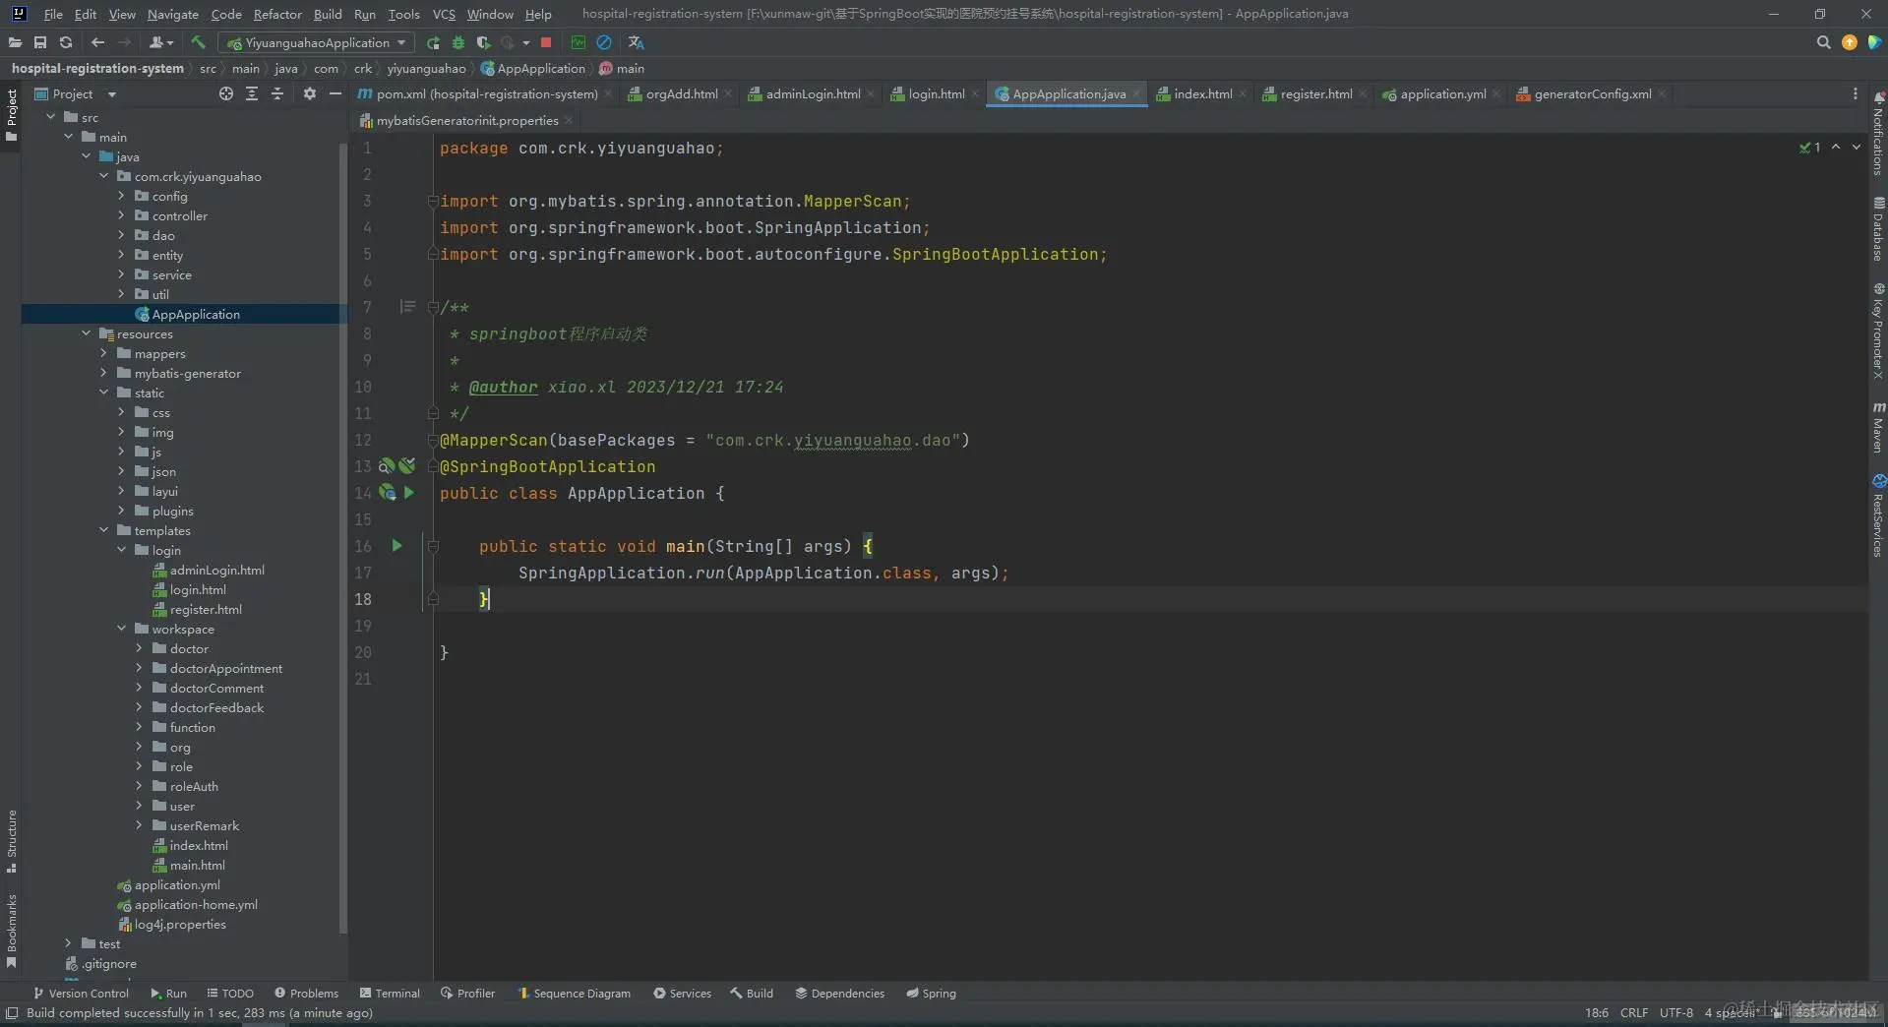Select adminLogin.html in the project tree
The height and width of the screenshot is (1027, 1888).
pos(216,570)
